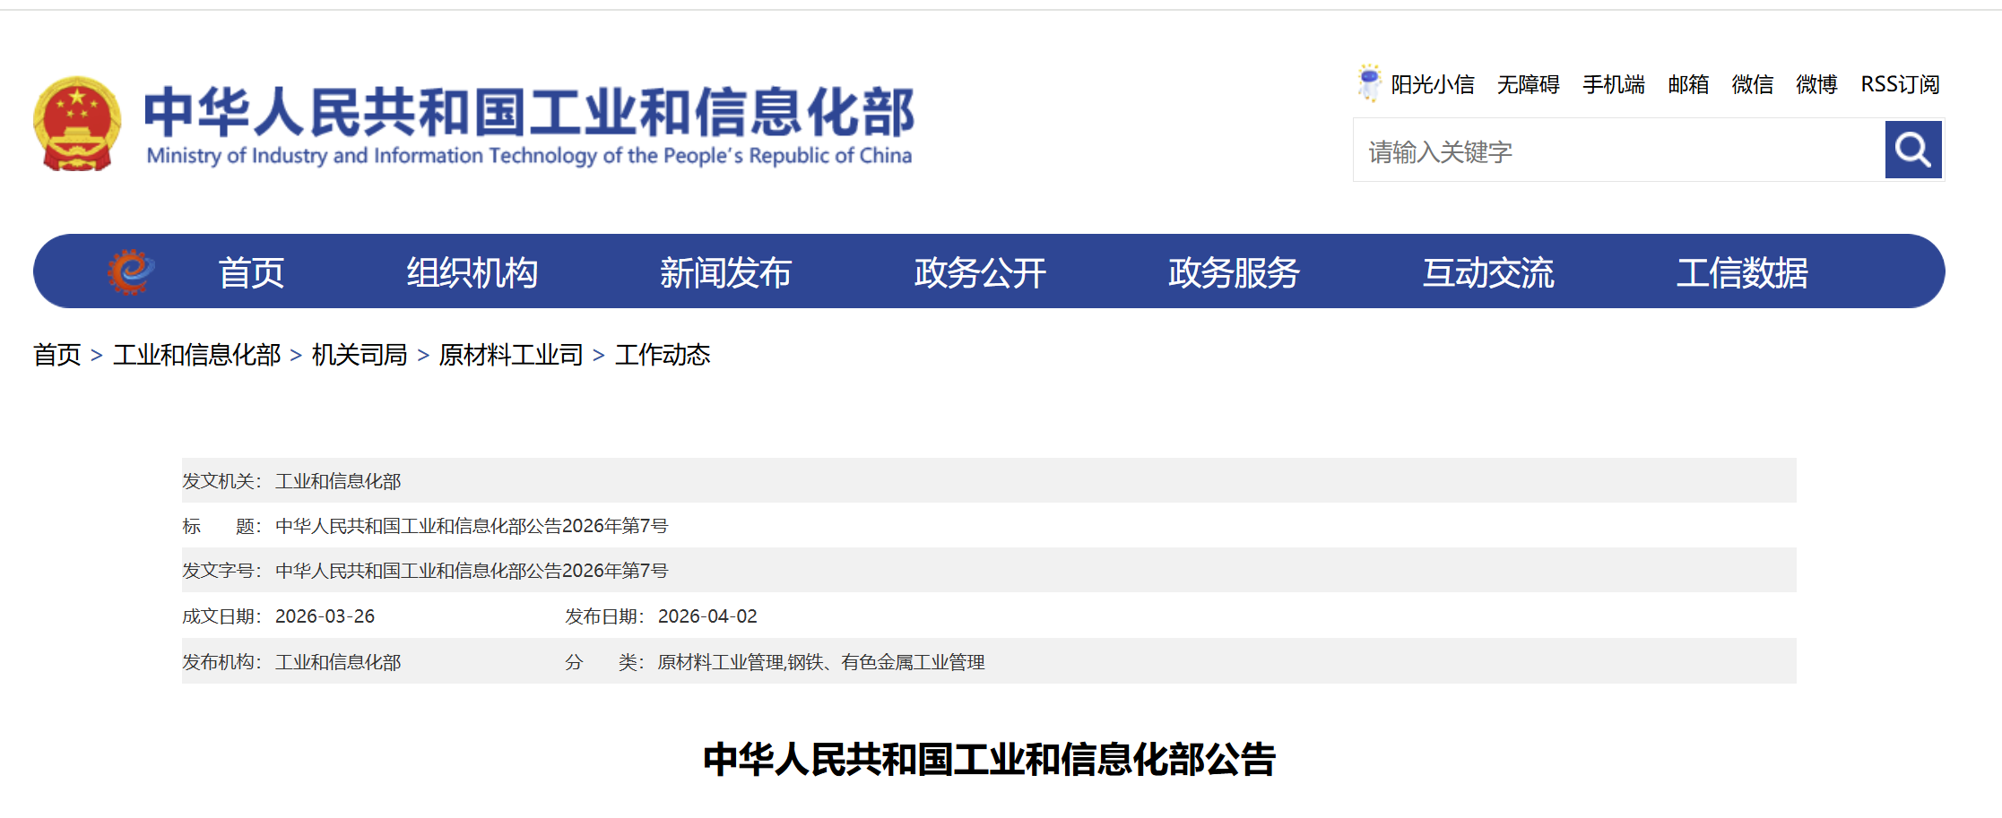
Task: Click the magnifier search icon
Action: pyautogui.click(x=1912, y=151)
